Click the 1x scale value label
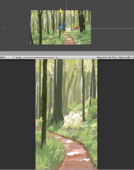This screenshot has width=134, height=170. coord(57,58)
